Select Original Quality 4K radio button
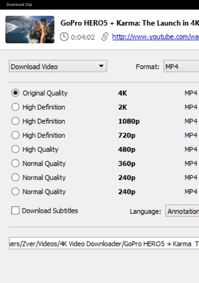The height and width of the screenshot is (283, 199). pos(16,93)
